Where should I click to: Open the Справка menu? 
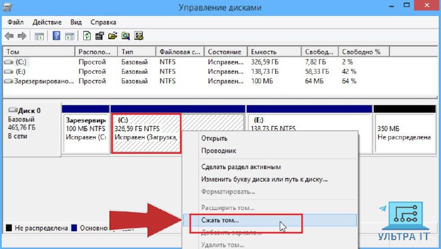click(103, 22)
